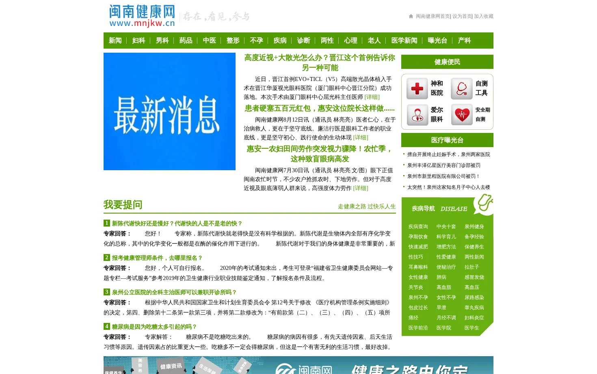Open the 神和医院 red cross icon

pos(417,88)
